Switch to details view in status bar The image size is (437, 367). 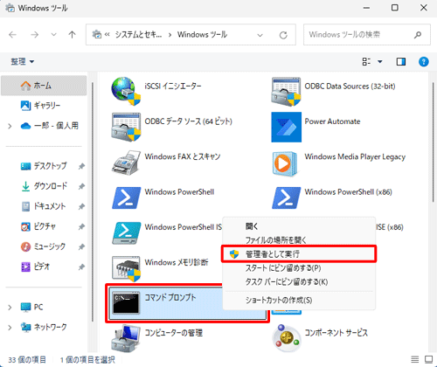[x=415, y=359]
